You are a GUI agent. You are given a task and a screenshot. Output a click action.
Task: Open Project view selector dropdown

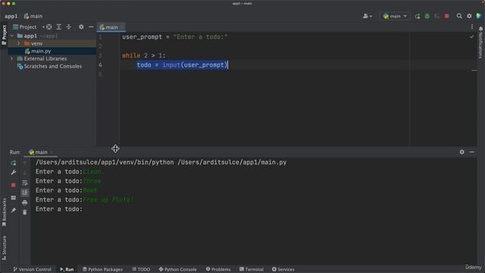pyautogui.click(x=28, y=27)
